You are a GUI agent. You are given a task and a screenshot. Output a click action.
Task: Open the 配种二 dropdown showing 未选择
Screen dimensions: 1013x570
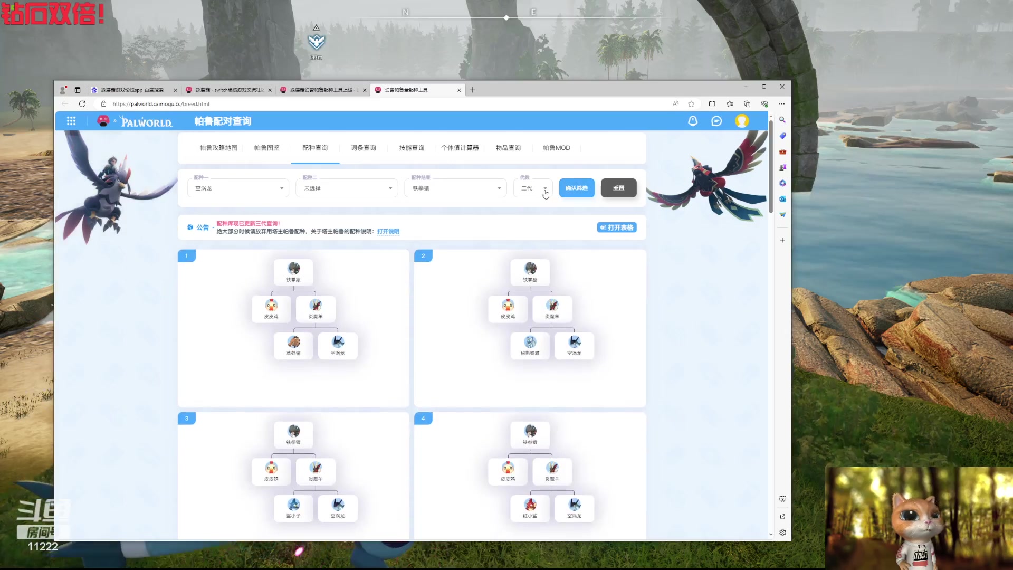(x=347, y=188)
